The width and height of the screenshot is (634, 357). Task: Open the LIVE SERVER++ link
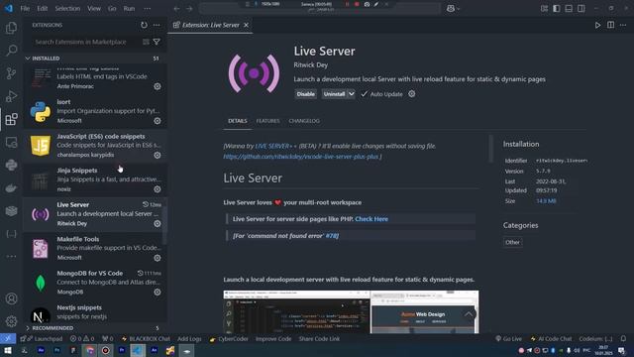click(x=275, y=146)
